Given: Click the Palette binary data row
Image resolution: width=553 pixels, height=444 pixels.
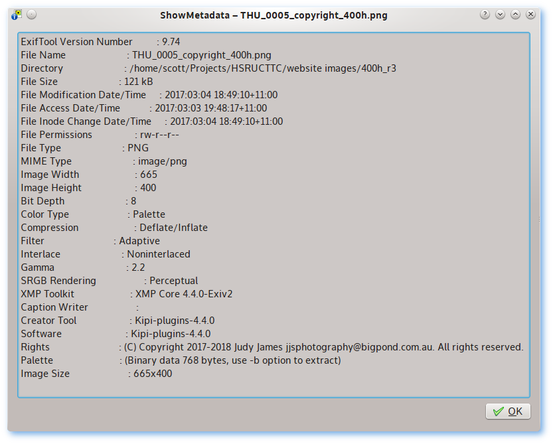Looking at the screenshot, I should click(x=181, y=360).
